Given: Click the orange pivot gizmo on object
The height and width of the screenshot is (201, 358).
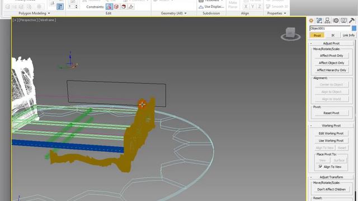Looking at the screenshot, I should click(x=143, y=104).
